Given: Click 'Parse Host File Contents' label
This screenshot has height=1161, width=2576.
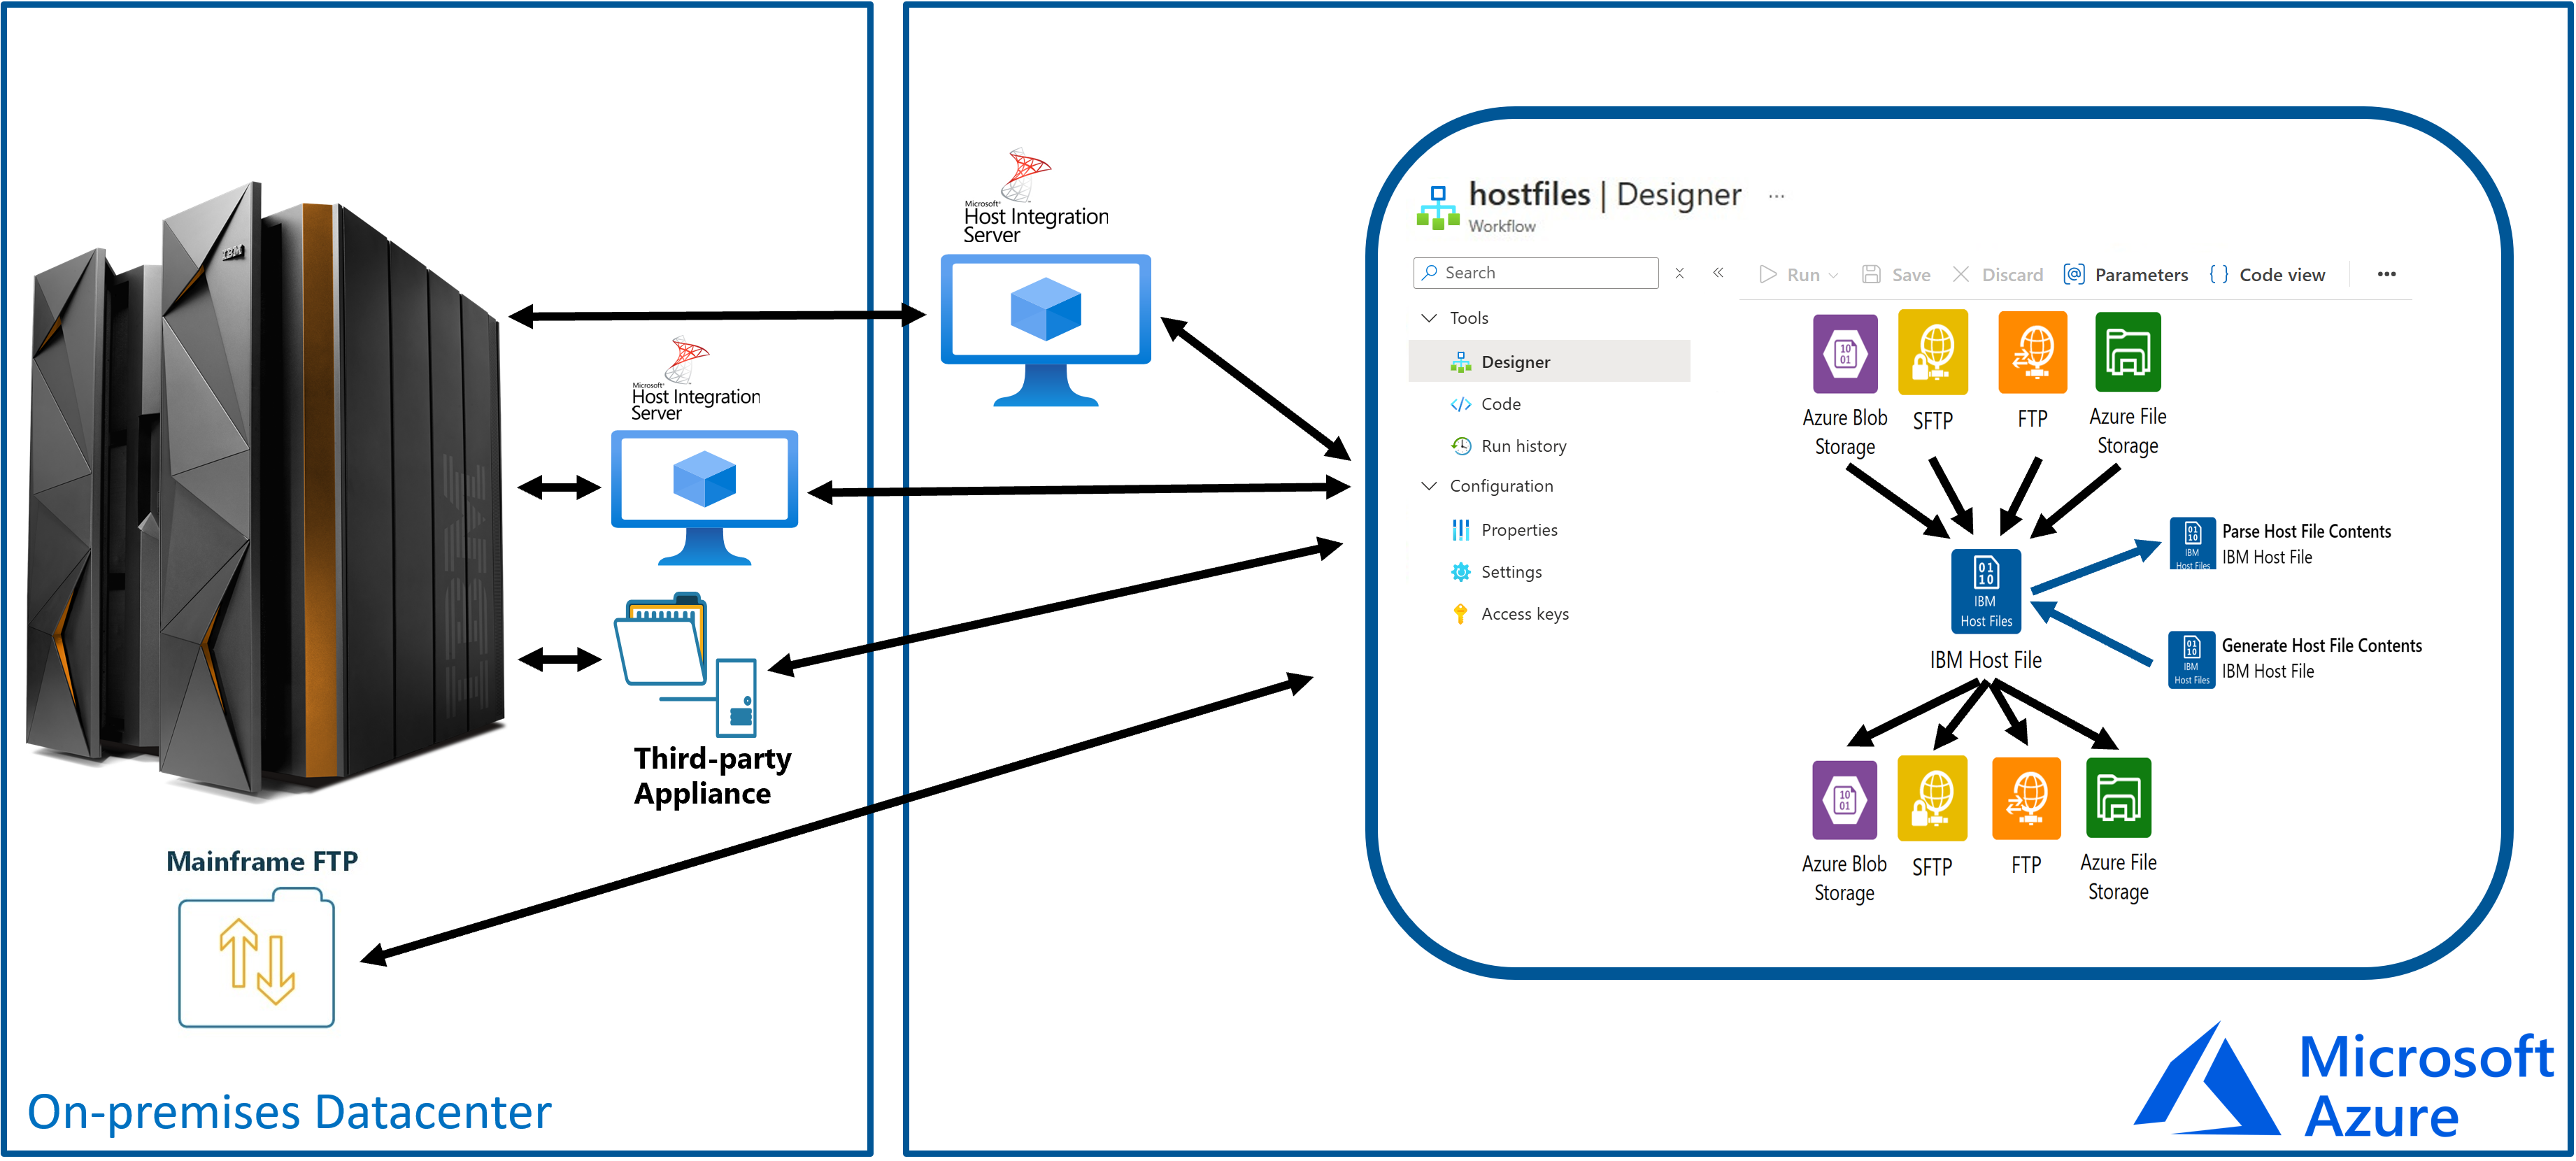Looking at the screenshot, I should pyautogui.click(x=2306, y=531).
